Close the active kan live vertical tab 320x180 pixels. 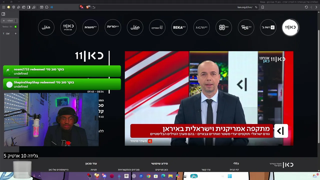pyautogui.click(x=4, y=20)
